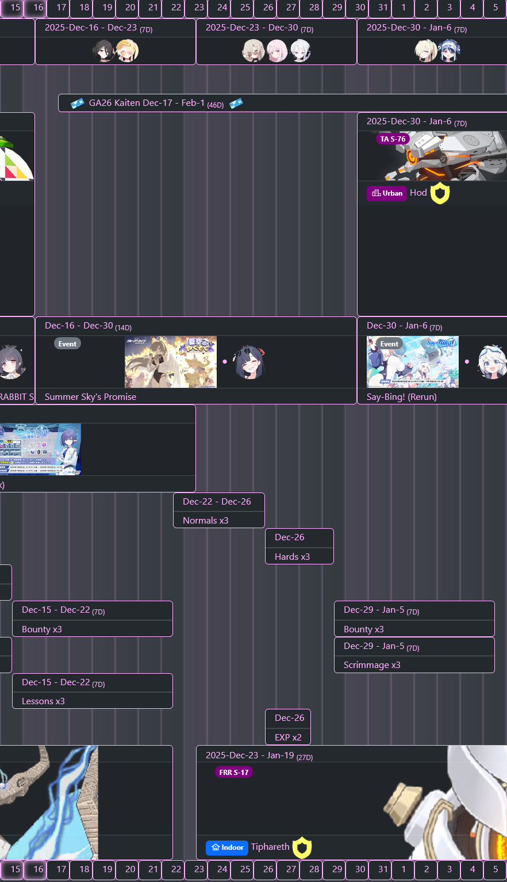
Task: Select white-haired student avatar in Dec-23 - Dec-30 banner
Action: (300, 51)
